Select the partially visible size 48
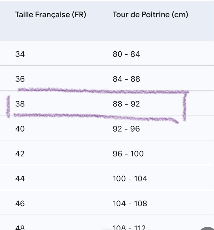 20,228
